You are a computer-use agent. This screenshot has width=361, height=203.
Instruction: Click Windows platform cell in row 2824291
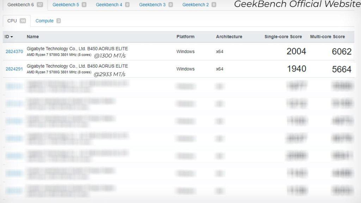click(x=185, y=69)
